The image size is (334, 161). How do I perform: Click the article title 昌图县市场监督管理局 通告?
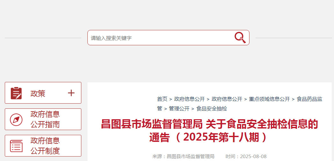coord(209,131)
